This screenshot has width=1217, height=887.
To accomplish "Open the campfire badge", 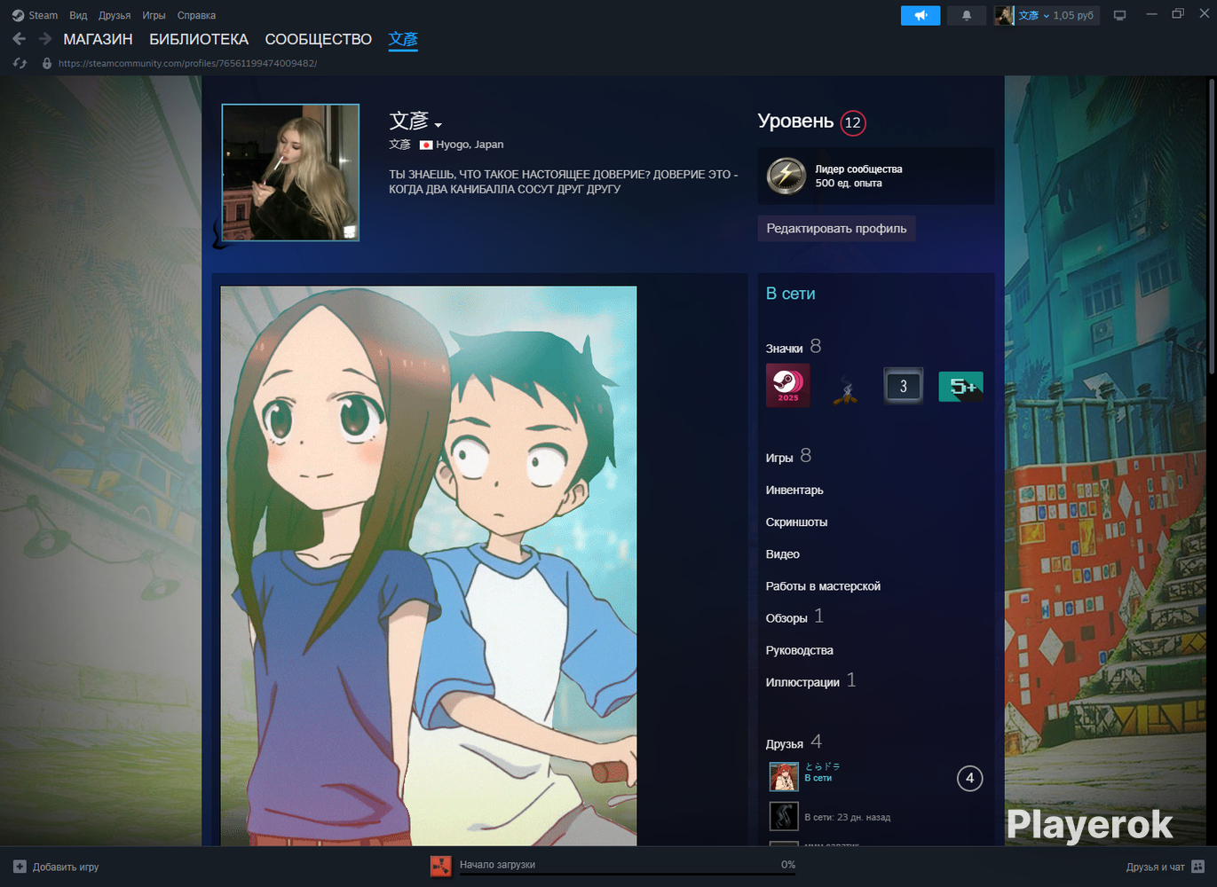I will tap(846, 389).
